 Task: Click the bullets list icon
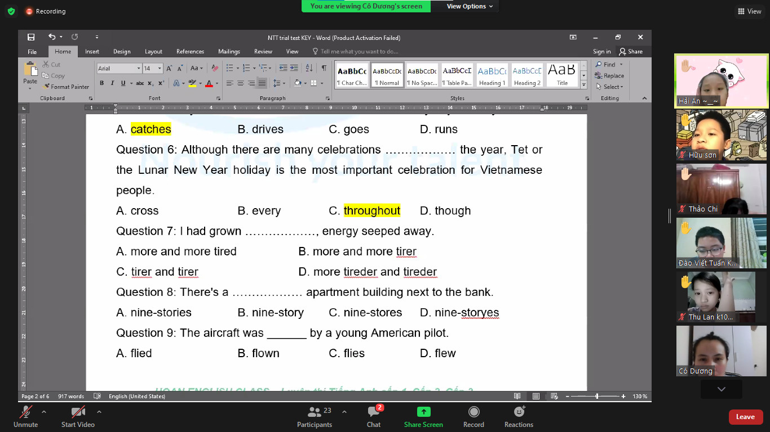click(229, 68)
